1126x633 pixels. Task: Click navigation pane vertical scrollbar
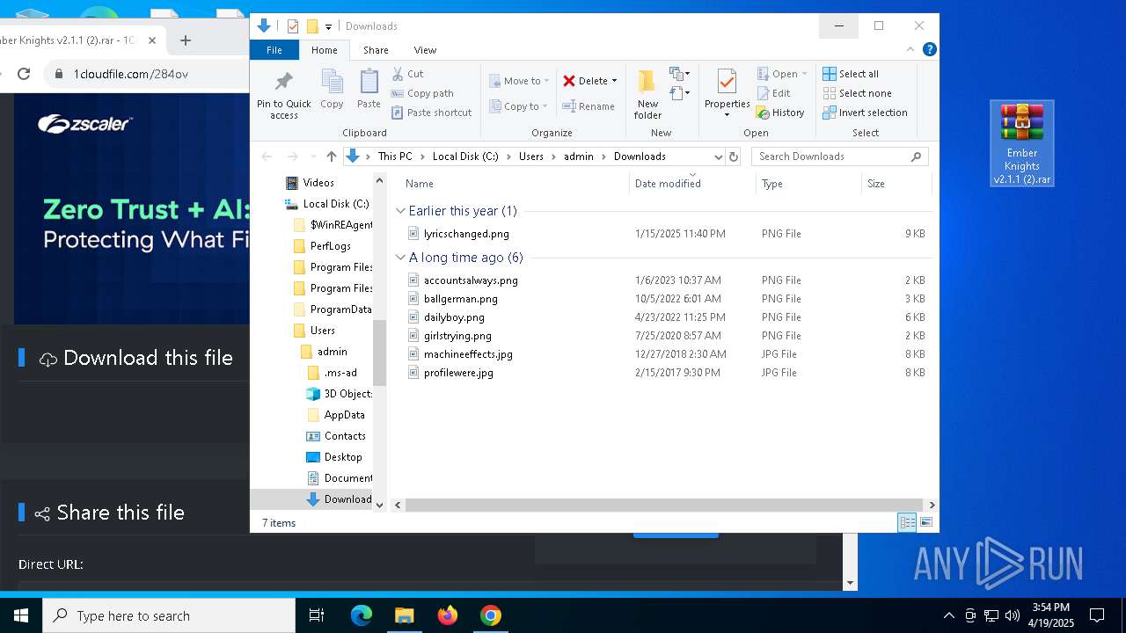point(380,352)
